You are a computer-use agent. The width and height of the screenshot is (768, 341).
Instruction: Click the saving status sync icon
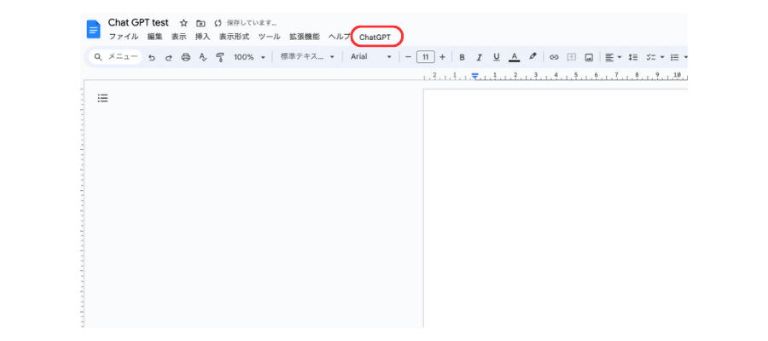click(x=218, y=23)
